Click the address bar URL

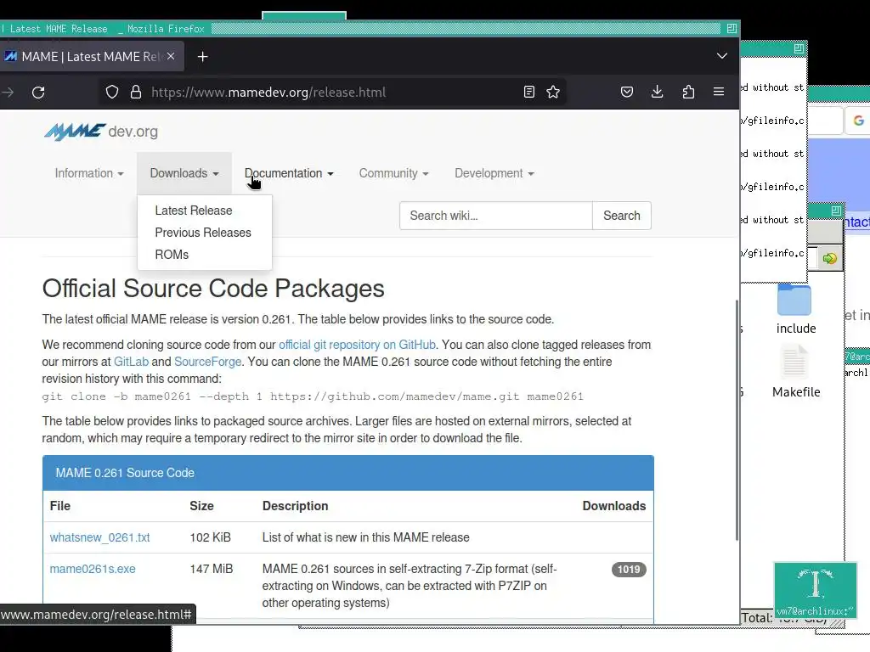(268, 92)
